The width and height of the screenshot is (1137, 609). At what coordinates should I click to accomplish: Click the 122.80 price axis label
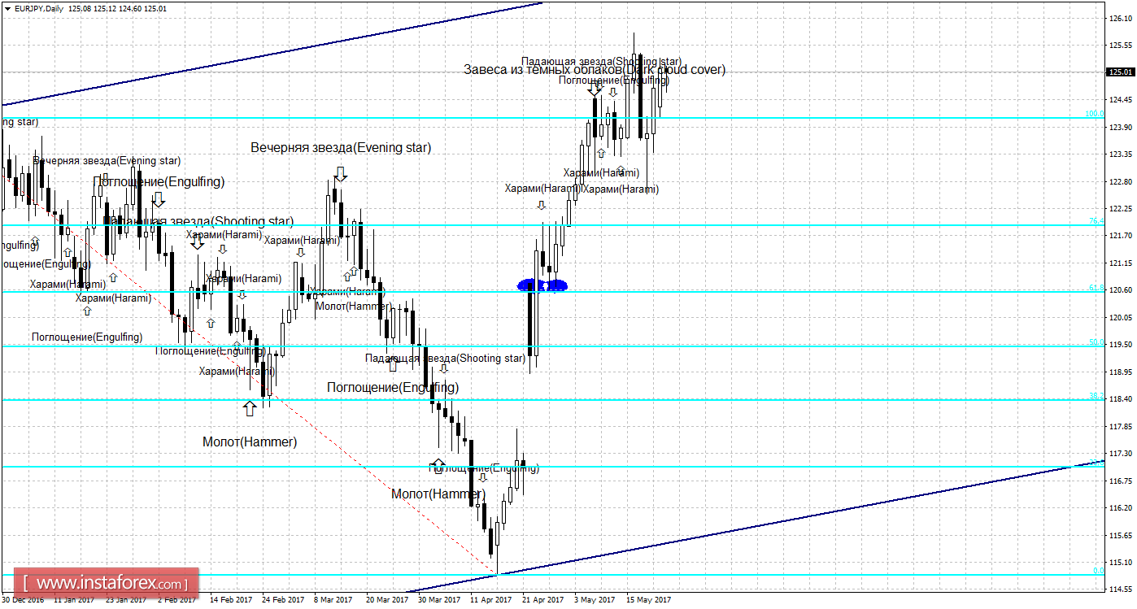coord(1121,181)
